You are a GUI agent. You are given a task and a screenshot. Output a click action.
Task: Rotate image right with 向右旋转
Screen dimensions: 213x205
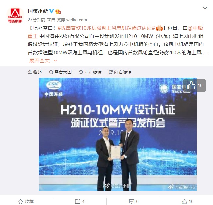click(120, 72)
